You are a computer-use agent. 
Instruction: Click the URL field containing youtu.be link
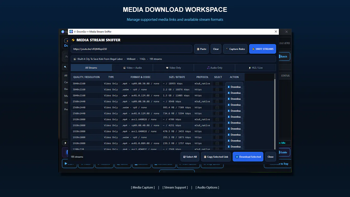(x=131, y=49)
